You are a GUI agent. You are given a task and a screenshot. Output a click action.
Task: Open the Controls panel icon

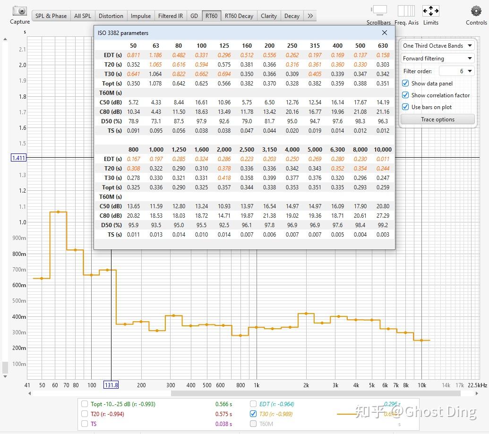[475, 10]
